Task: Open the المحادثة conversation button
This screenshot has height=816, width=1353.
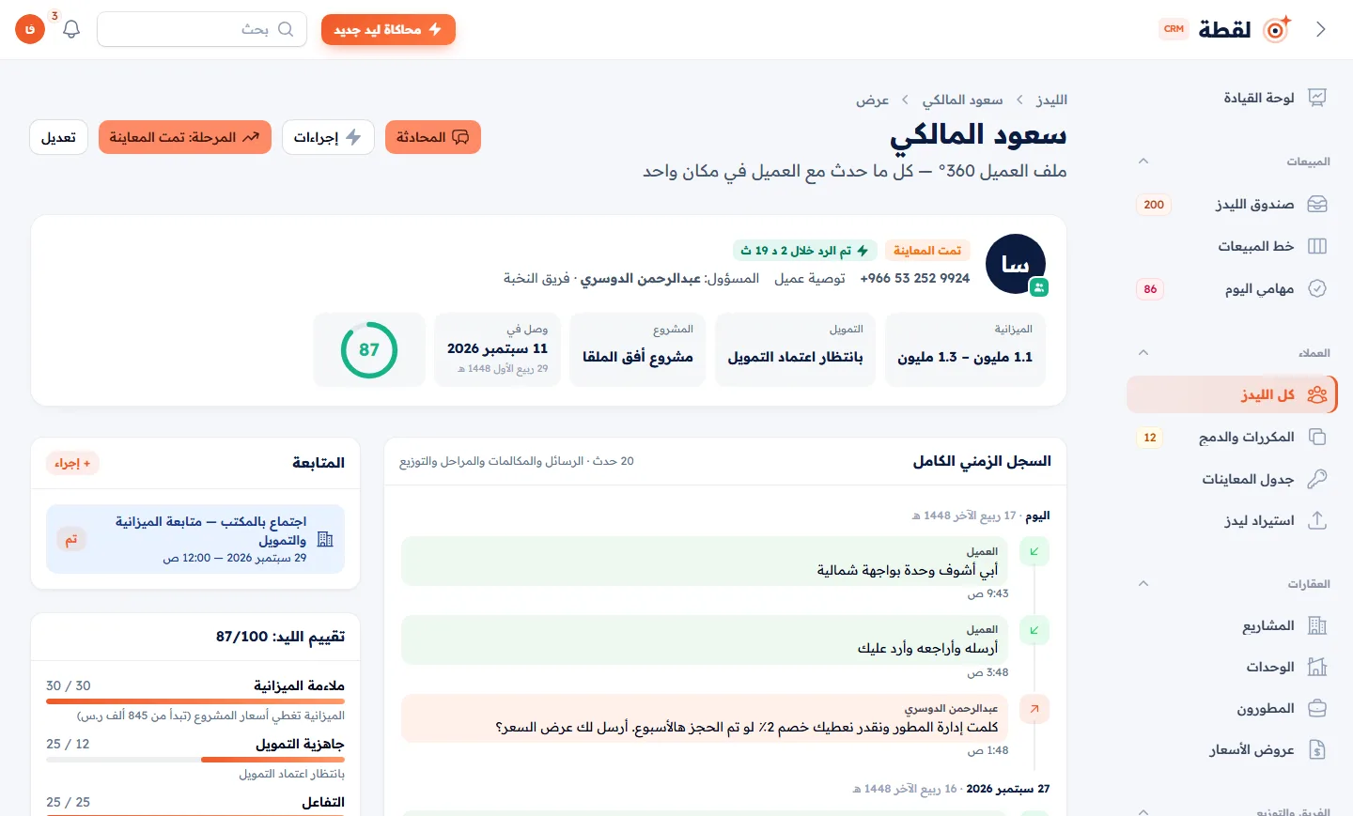Action: click(433, 137)
